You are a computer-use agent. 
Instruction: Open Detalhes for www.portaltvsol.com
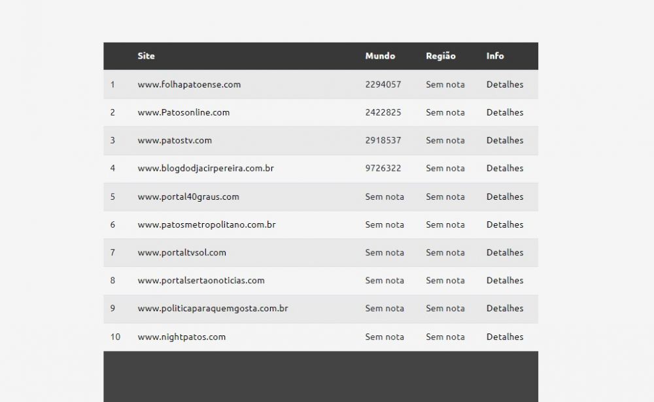pyautogui.click(x=505, y=252)
